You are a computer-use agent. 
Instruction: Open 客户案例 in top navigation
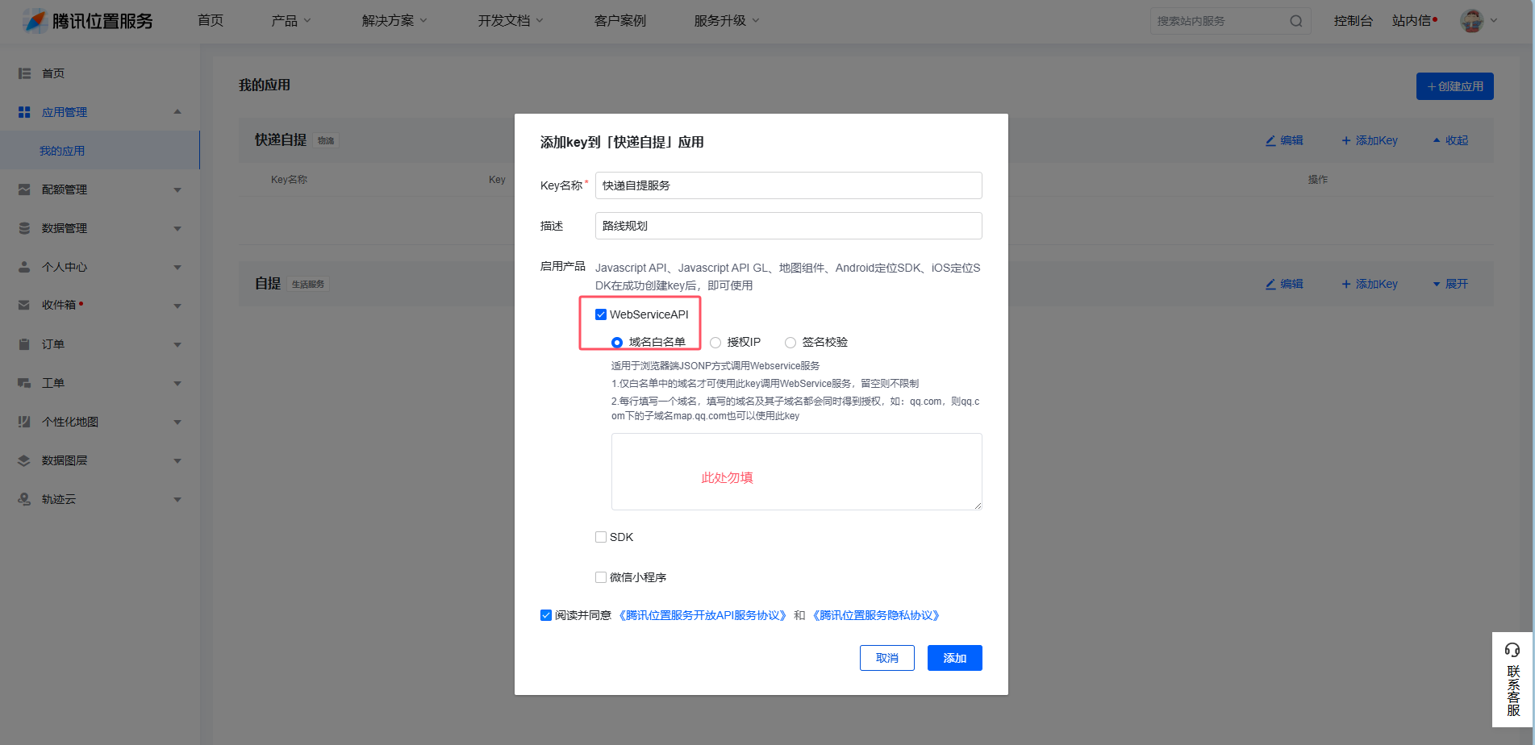click(x=620, y=21)
